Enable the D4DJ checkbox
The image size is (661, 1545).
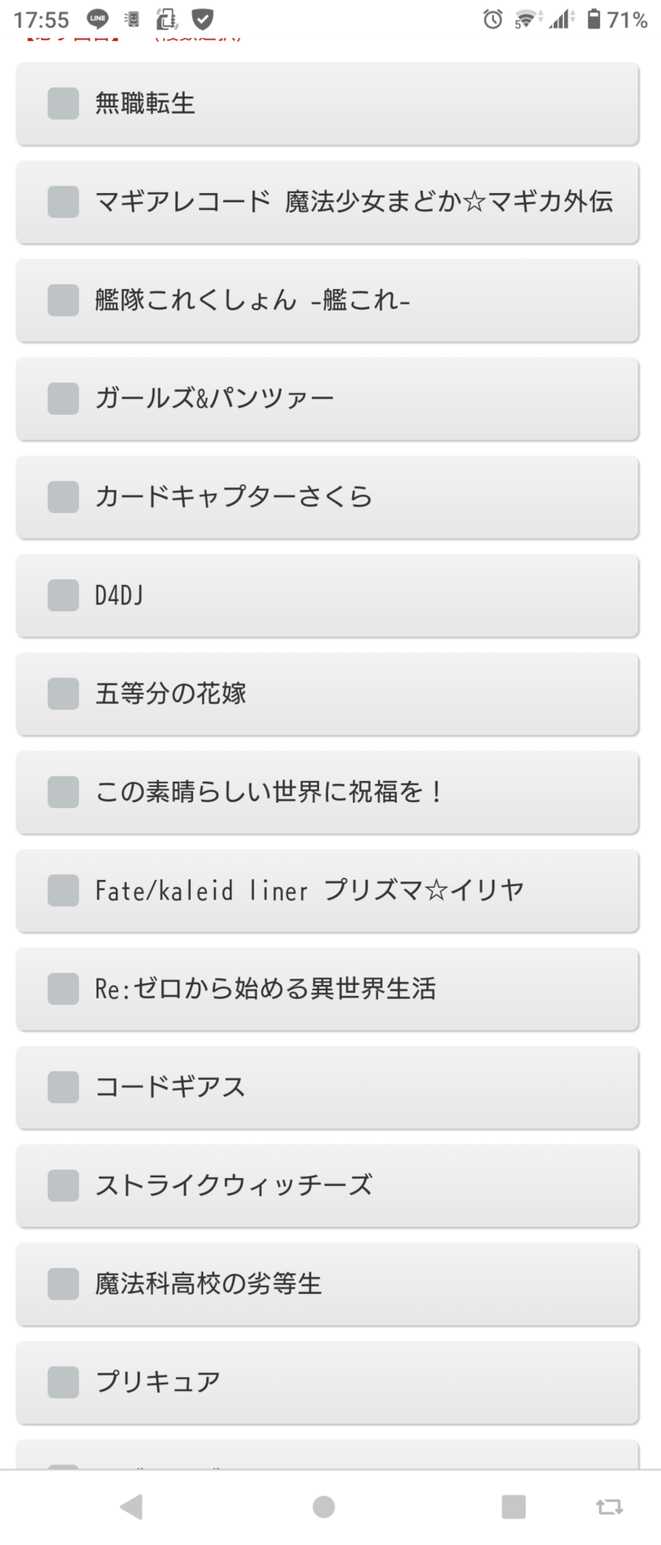click(x=63, y=596)
